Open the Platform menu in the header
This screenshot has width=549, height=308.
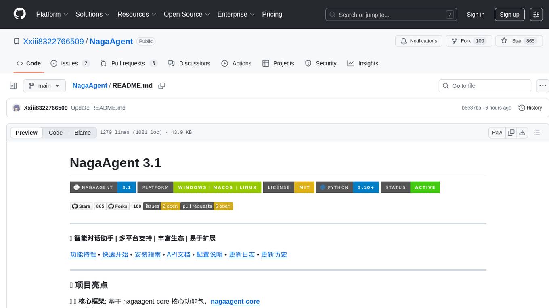coord(52,14)
